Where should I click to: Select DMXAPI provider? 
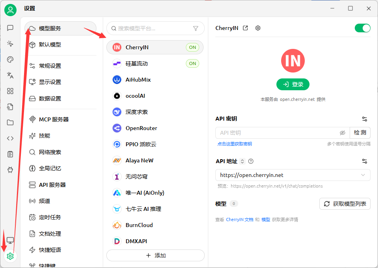155,241
